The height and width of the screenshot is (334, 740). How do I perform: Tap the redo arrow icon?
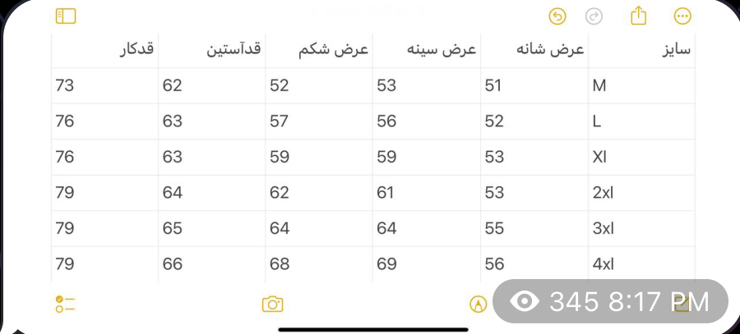click(594, 17)
